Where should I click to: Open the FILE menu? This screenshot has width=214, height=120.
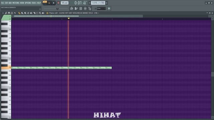coord(2,3)
